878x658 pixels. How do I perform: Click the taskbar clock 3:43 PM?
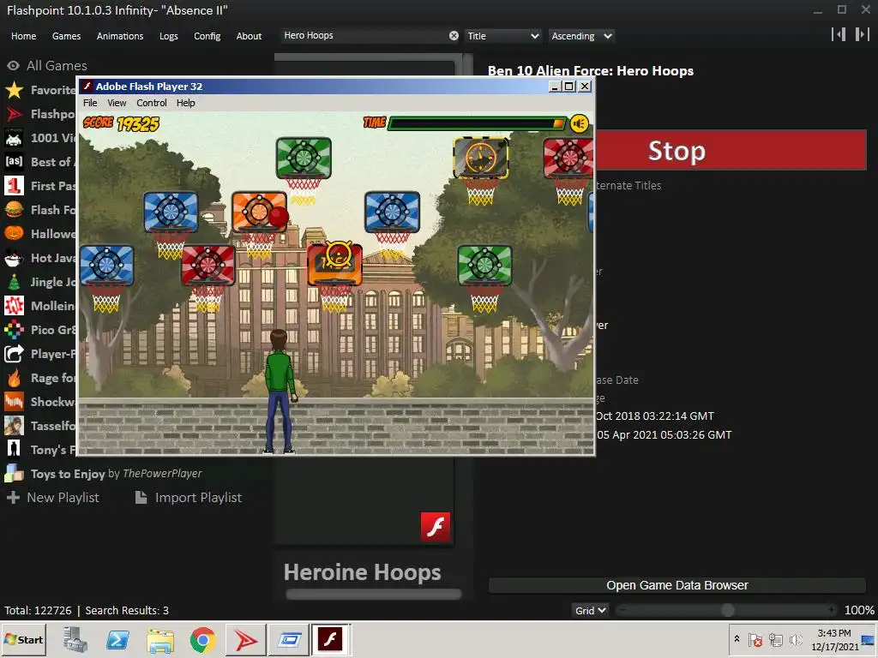(834, 633)
